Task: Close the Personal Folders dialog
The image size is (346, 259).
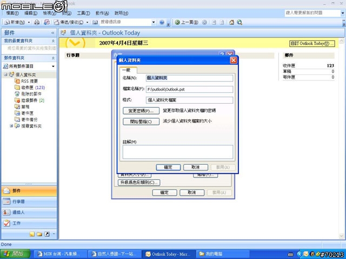Action: click(x=234, y=60)
